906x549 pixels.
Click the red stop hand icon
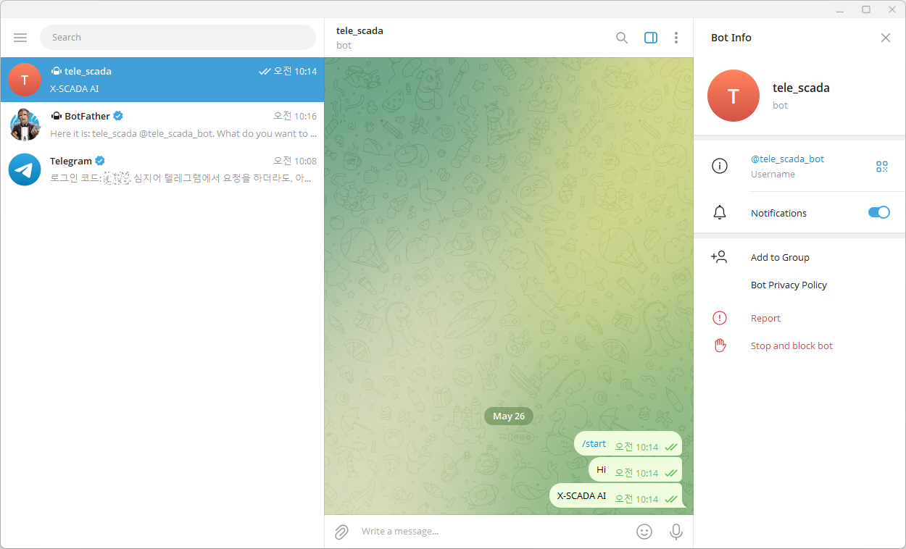pos(720,345)
